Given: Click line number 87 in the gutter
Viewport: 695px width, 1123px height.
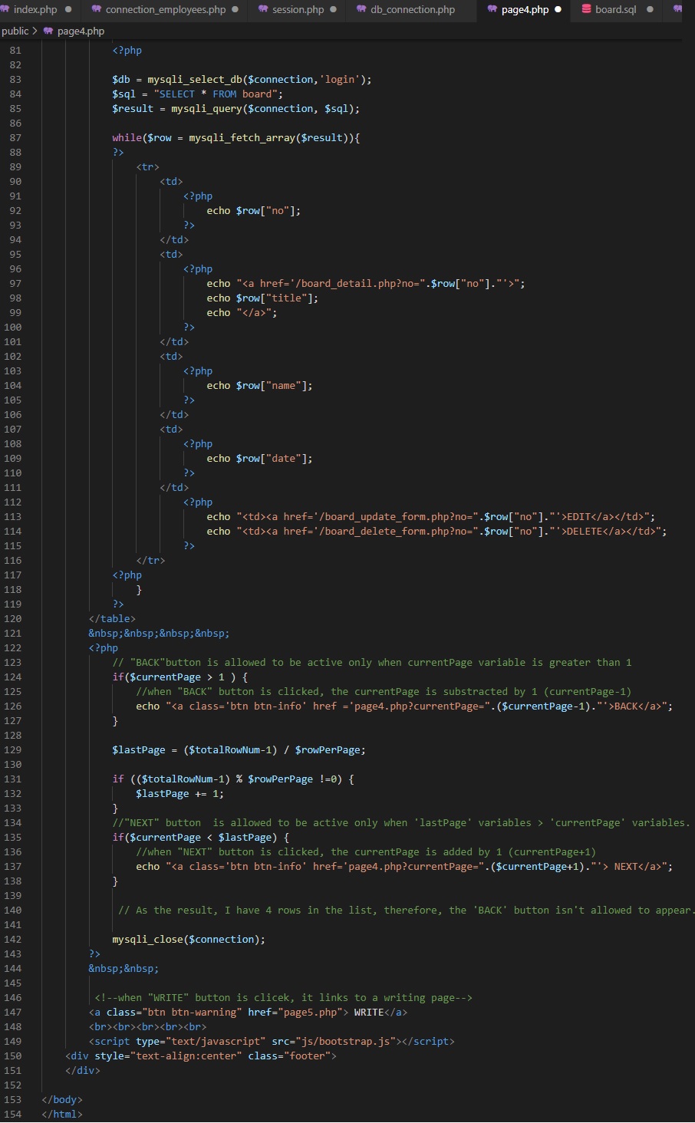Looking at the screenshot, I should [15, 138].
